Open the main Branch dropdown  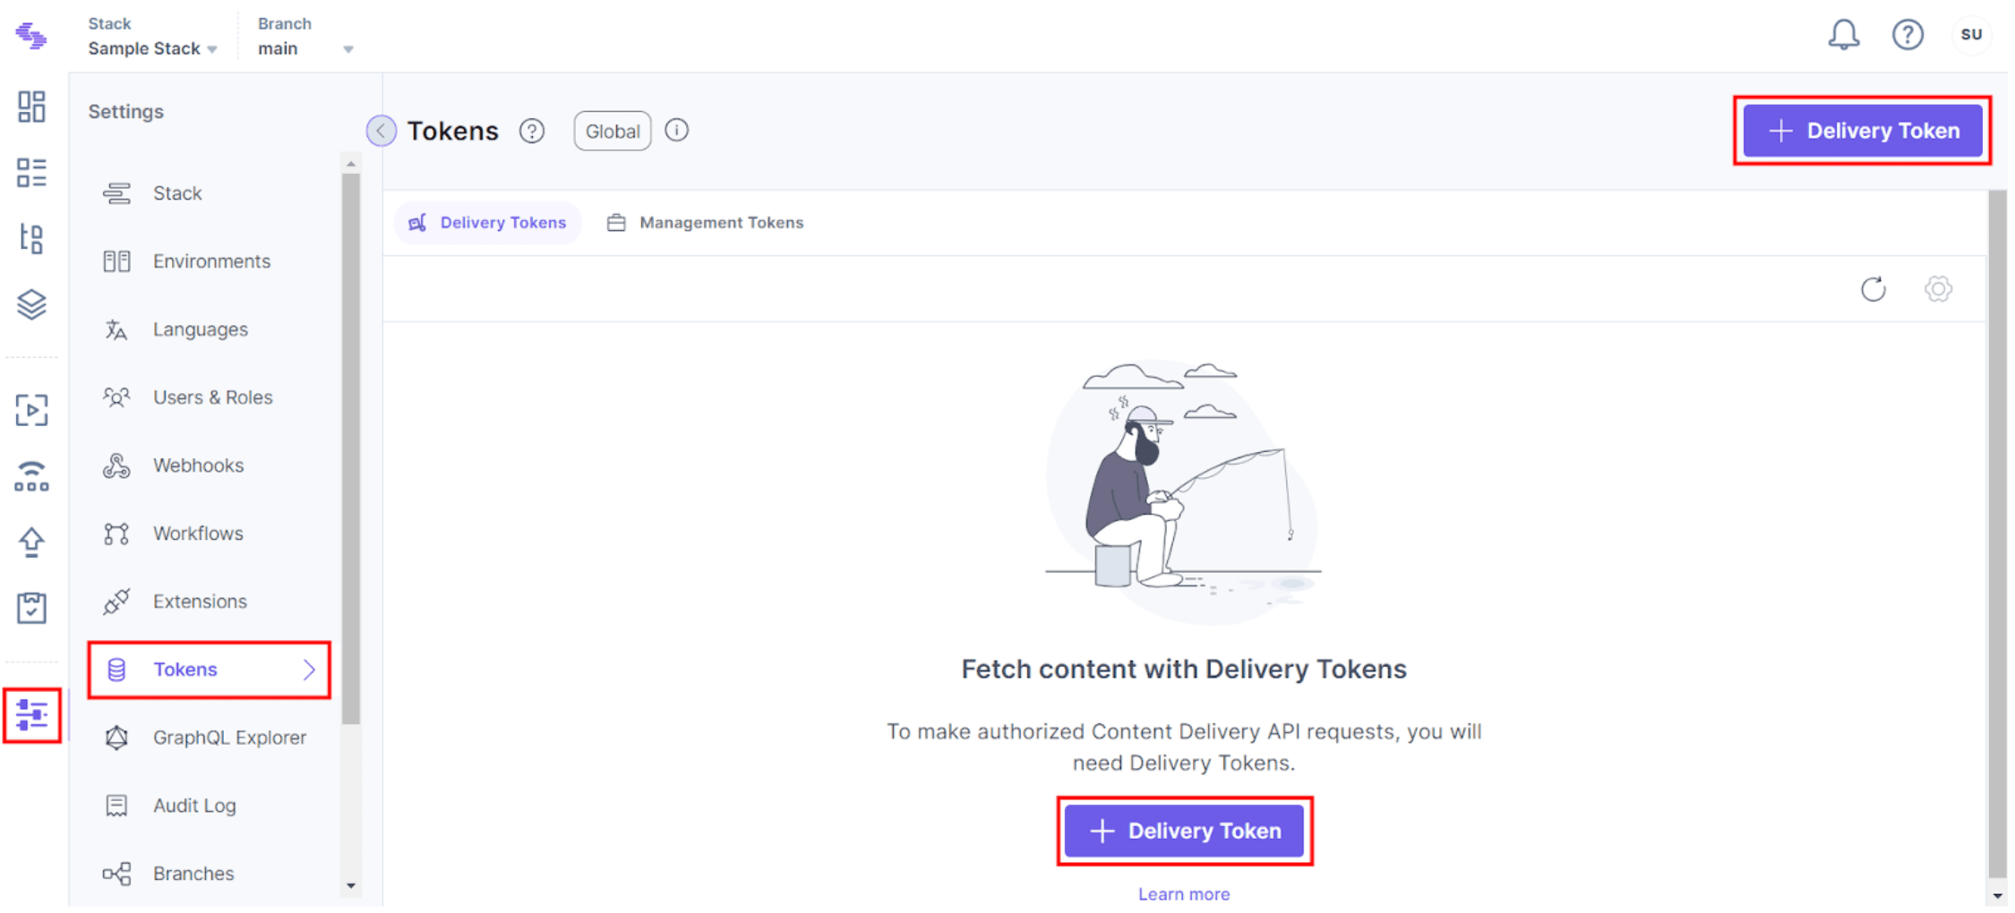(304, 48)
